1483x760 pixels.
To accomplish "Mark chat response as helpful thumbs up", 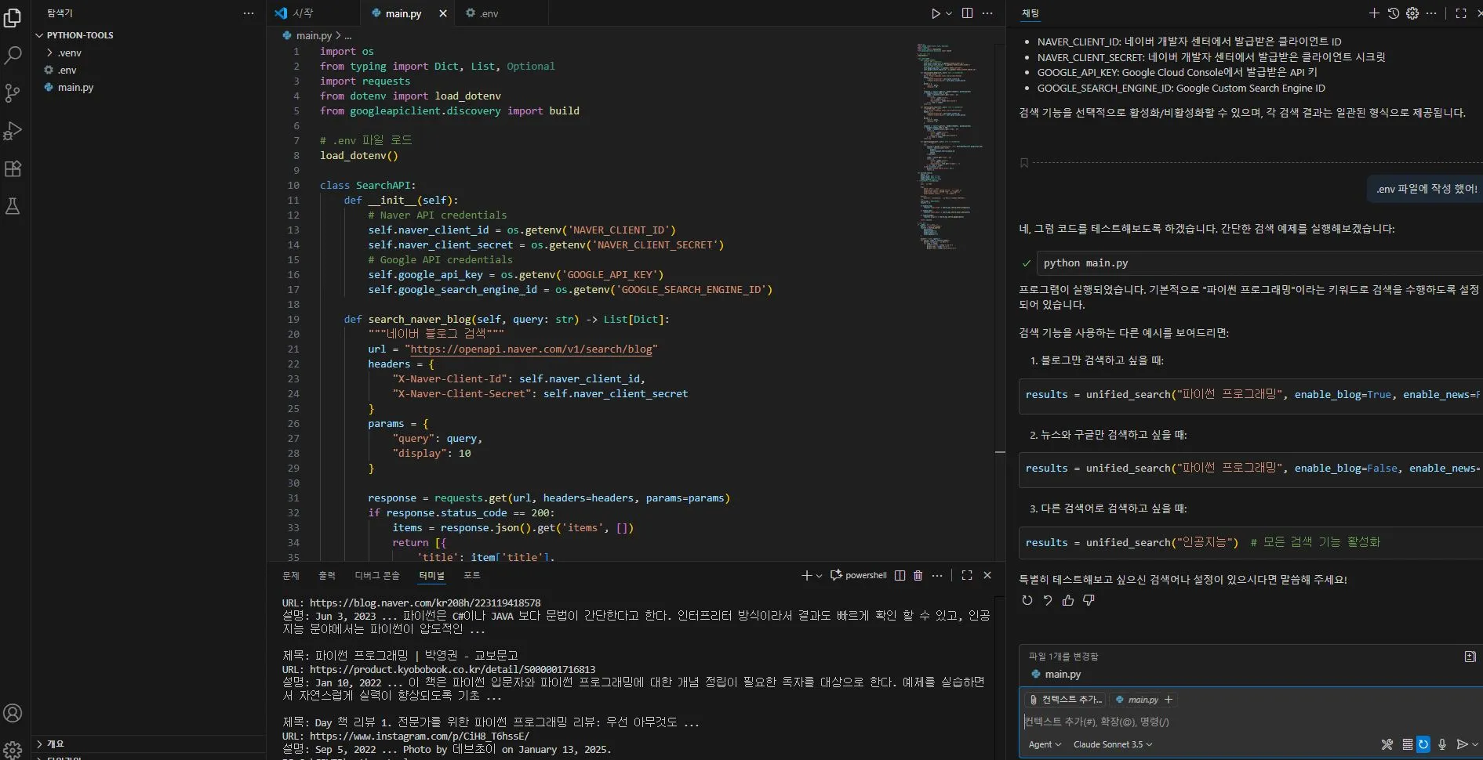I will [x=1068, y=600].
